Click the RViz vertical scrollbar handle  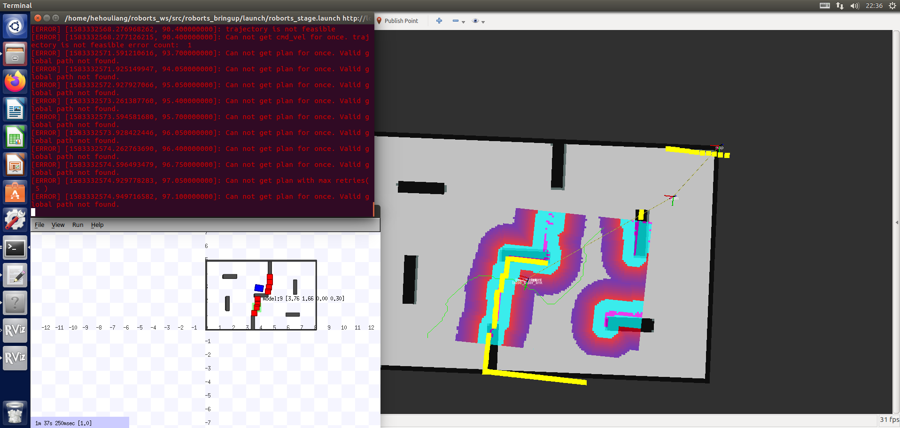click(x=897, y=222)
